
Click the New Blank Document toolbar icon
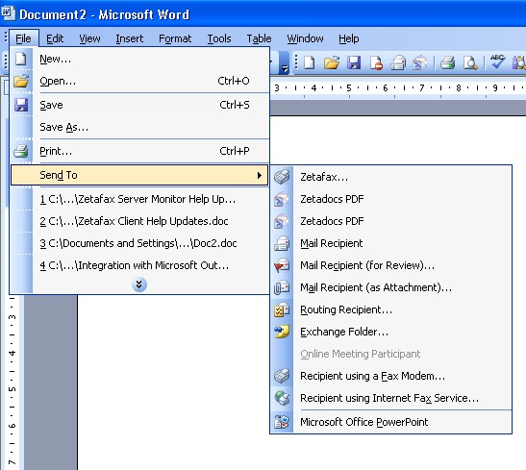click(310, 62)
